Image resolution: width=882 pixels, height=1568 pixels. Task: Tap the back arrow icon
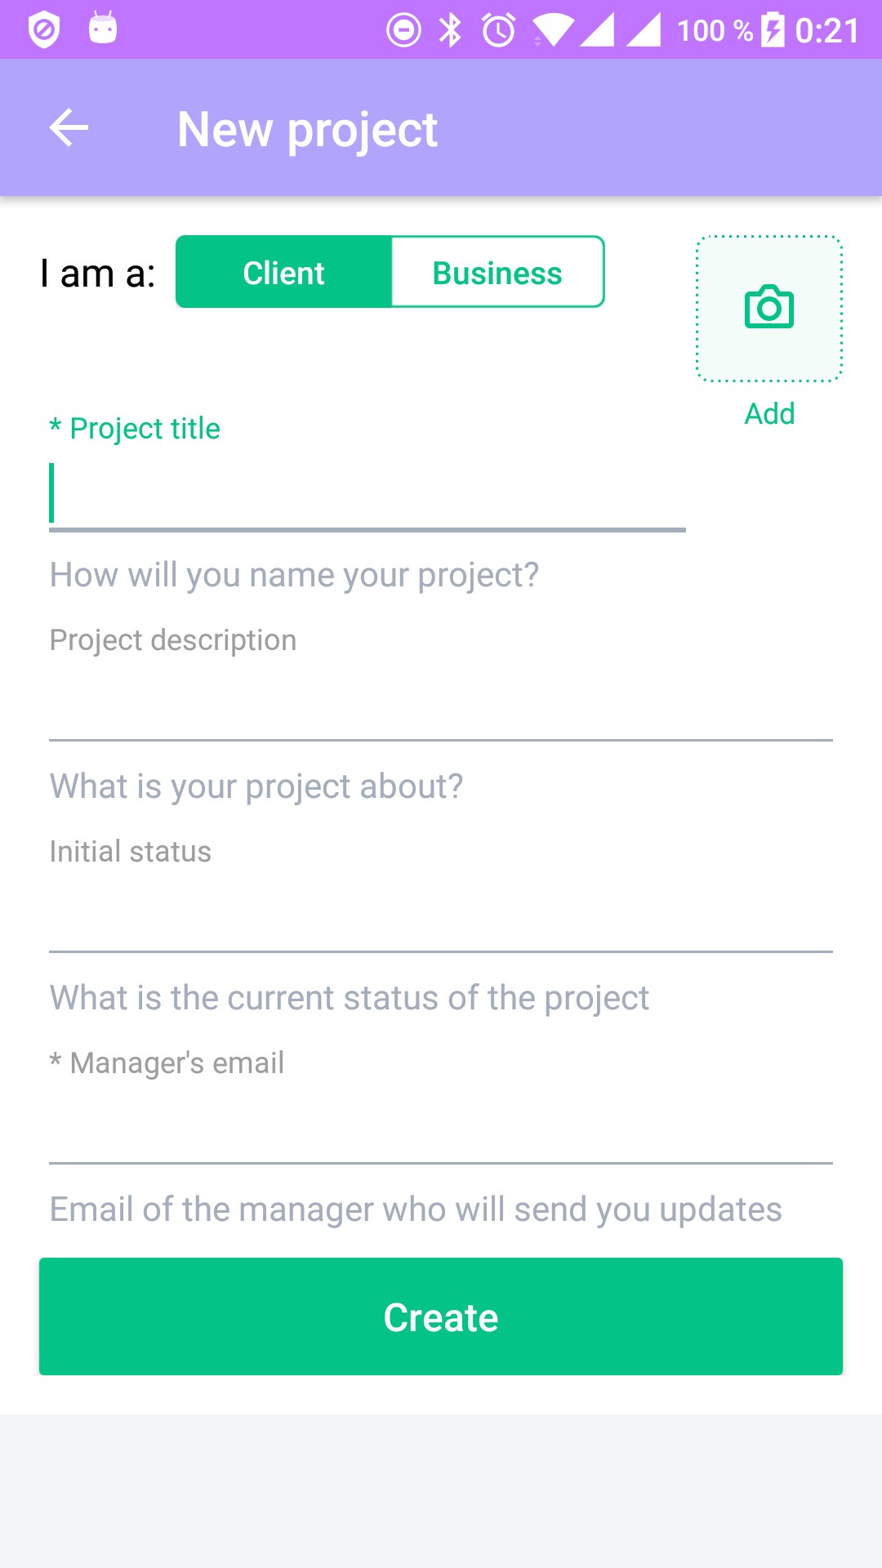(x=69, y=128)
